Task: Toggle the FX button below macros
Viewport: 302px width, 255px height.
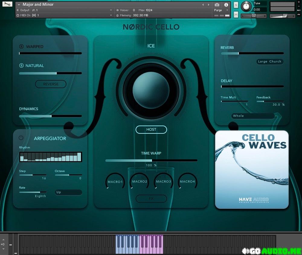Action: (x=151, y=199)
